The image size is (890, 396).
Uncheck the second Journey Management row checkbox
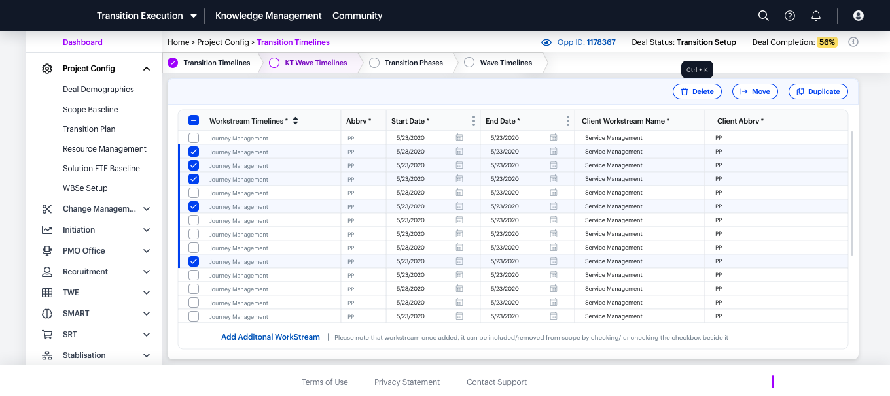click(194, 152)
